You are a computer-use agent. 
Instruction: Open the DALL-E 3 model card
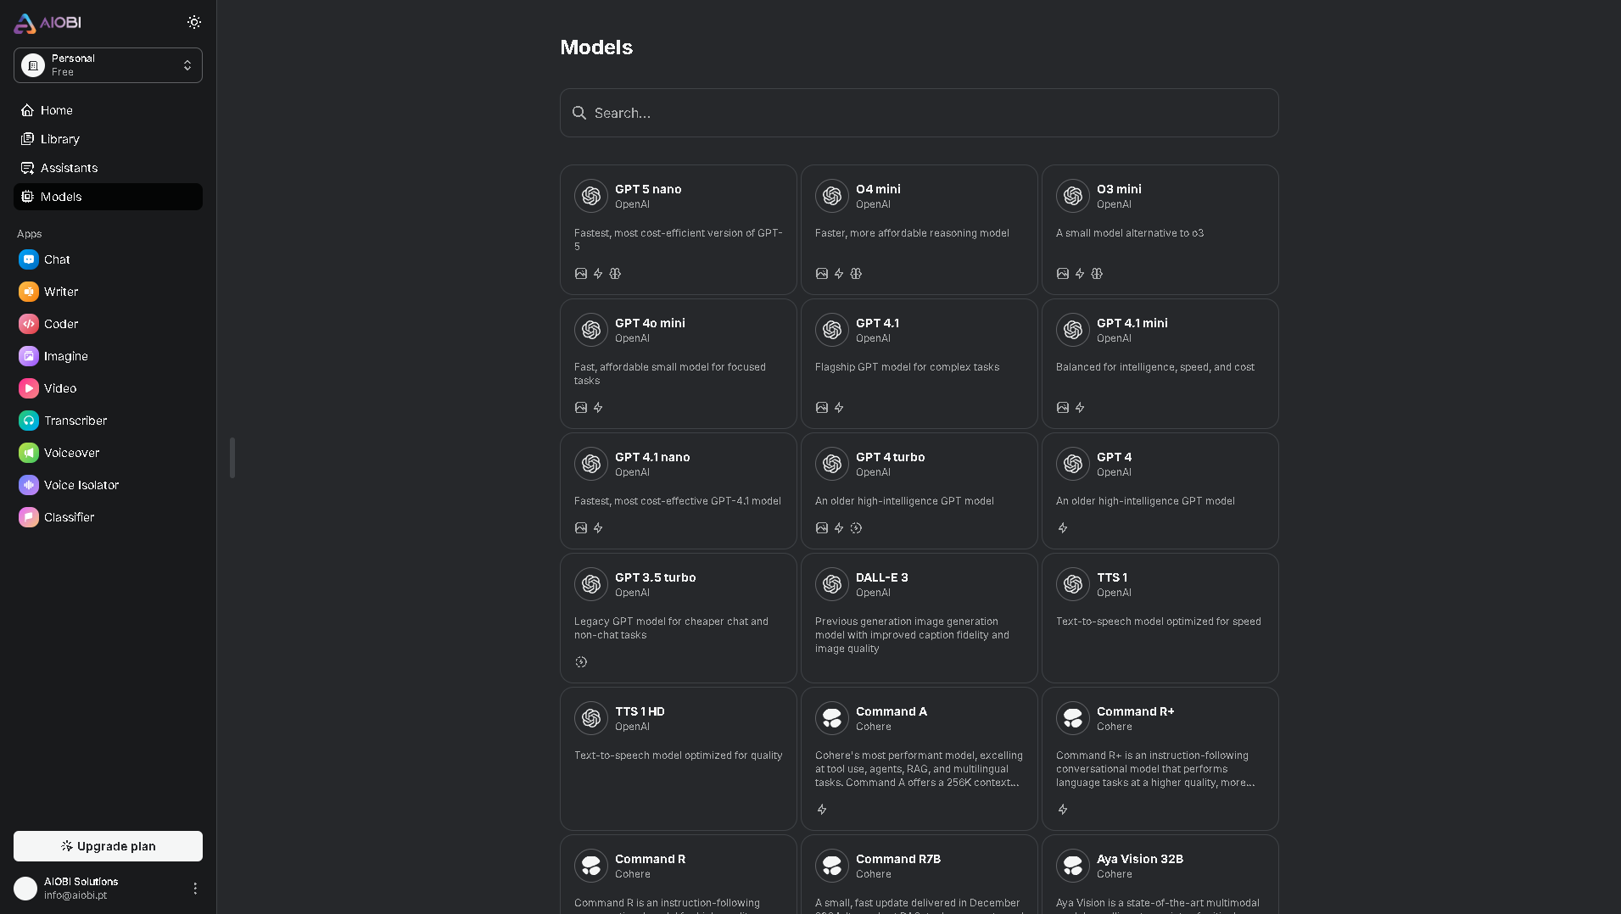pyautogui.click(x=919, y=617)
